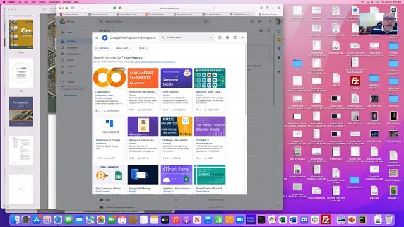Screen dimensions: 404x227
Task: Open Drive search filter options icon
Action: coord(205,21)
